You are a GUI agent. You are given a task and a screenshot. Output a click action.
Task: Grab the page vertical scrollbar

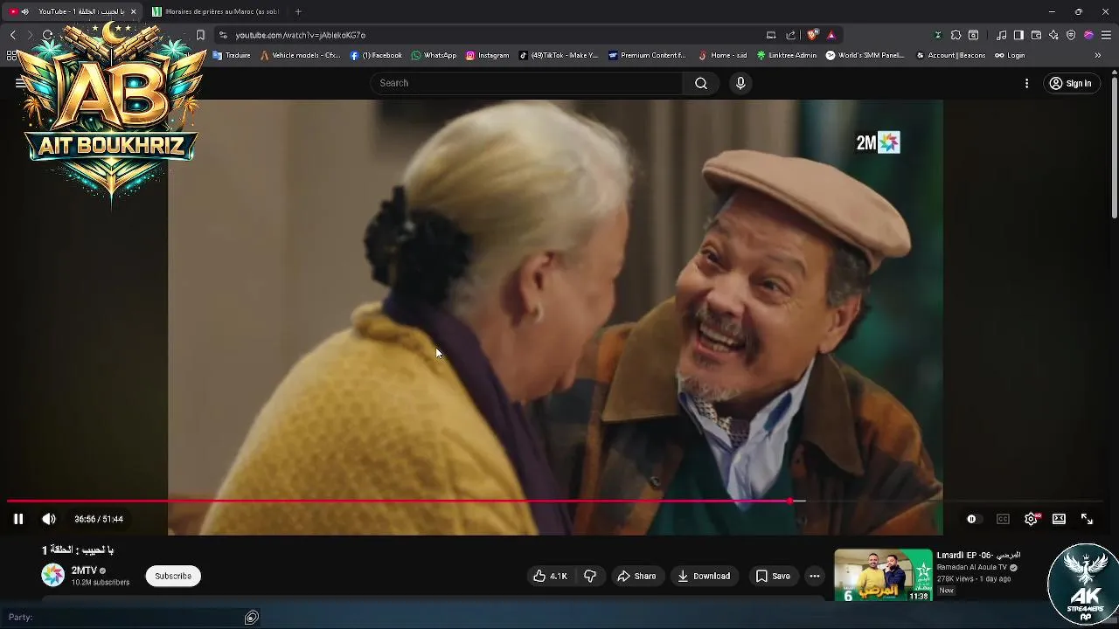tap(1115, 149)
